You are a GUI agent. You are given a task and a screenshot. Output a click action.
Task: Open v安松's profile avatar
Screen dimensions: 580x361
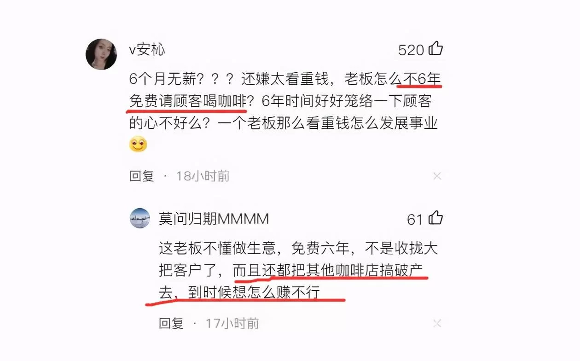[x=101, y=54]
